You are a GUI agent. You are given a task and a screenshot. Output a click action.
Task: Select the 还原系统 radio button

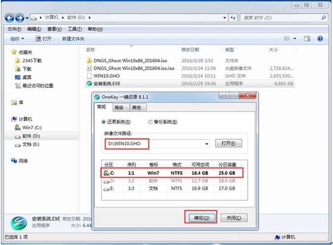103,122
